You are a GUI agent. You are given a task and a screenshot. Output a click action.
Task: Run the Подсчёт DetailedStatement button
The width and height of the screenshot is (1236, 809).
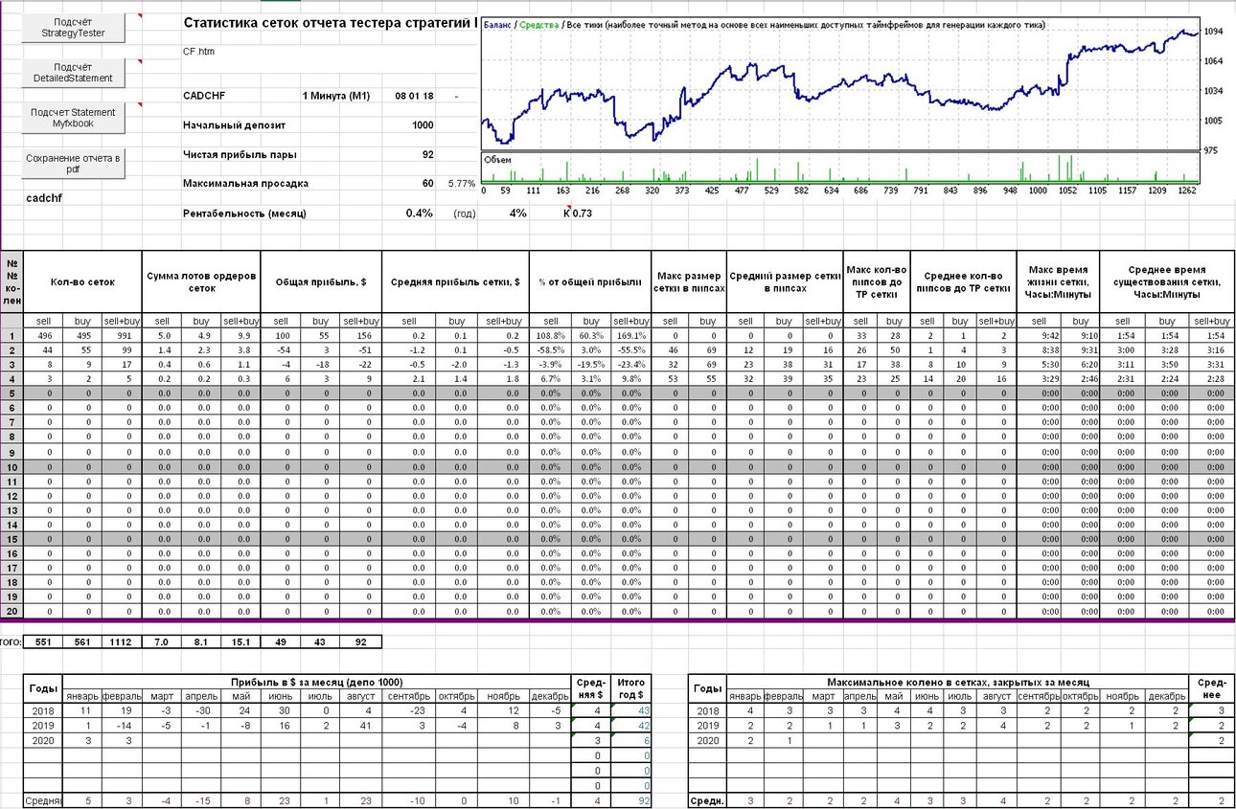(74, 73)
